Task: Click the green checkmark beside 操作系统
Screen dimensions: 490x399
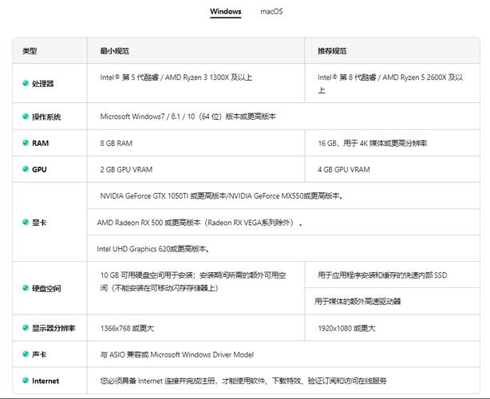Action: [26, 117]
